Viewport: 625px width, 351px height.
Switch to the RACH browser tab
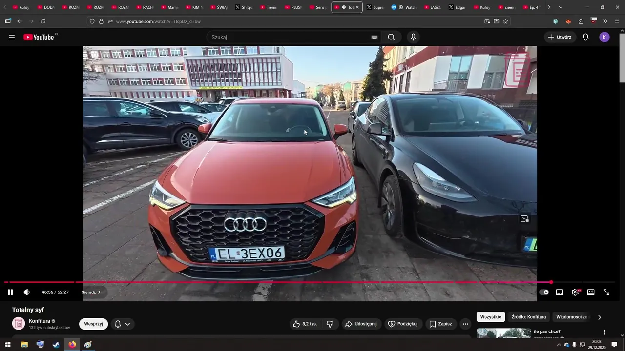(x=145, y=7)
